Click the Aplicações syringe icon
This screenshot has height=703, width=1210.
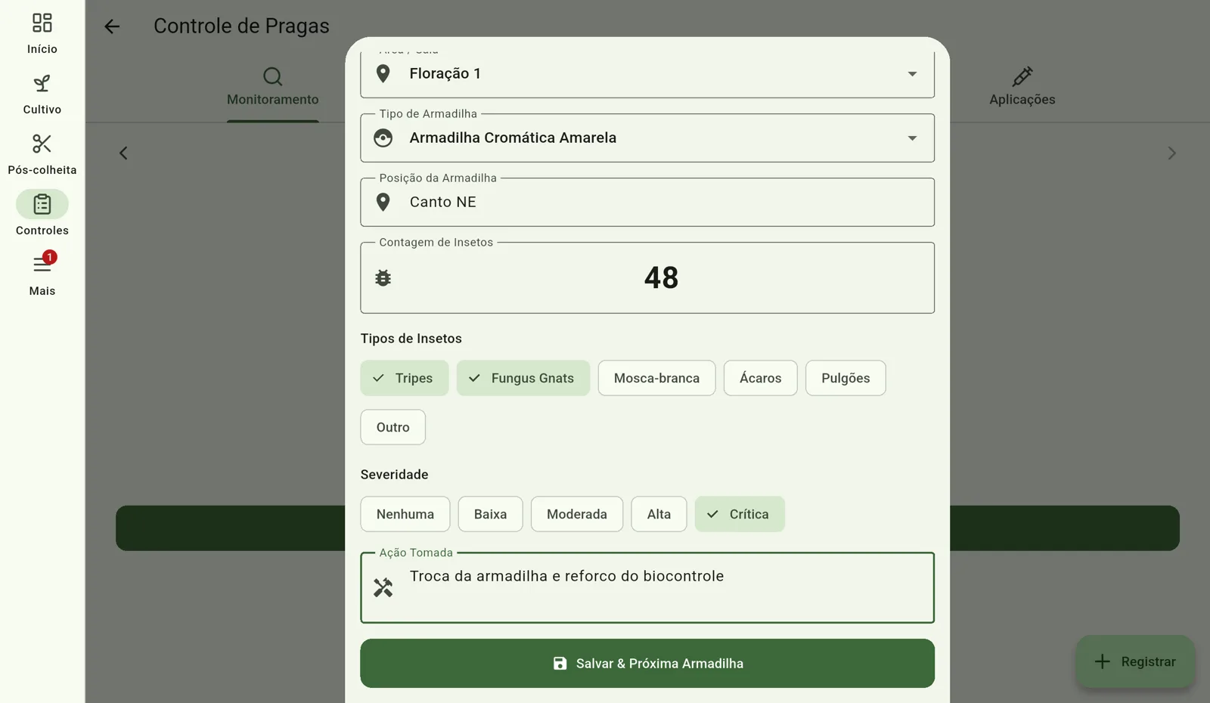[x=1022, y=76]
